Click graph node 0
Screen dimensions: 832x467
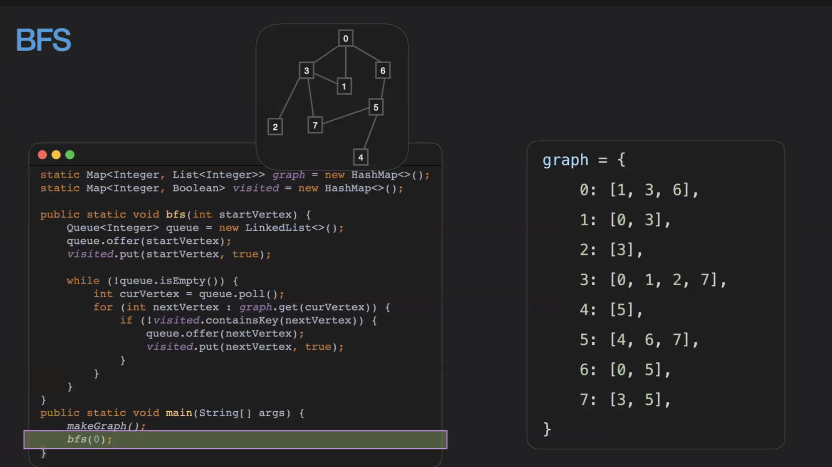[345, 38]
